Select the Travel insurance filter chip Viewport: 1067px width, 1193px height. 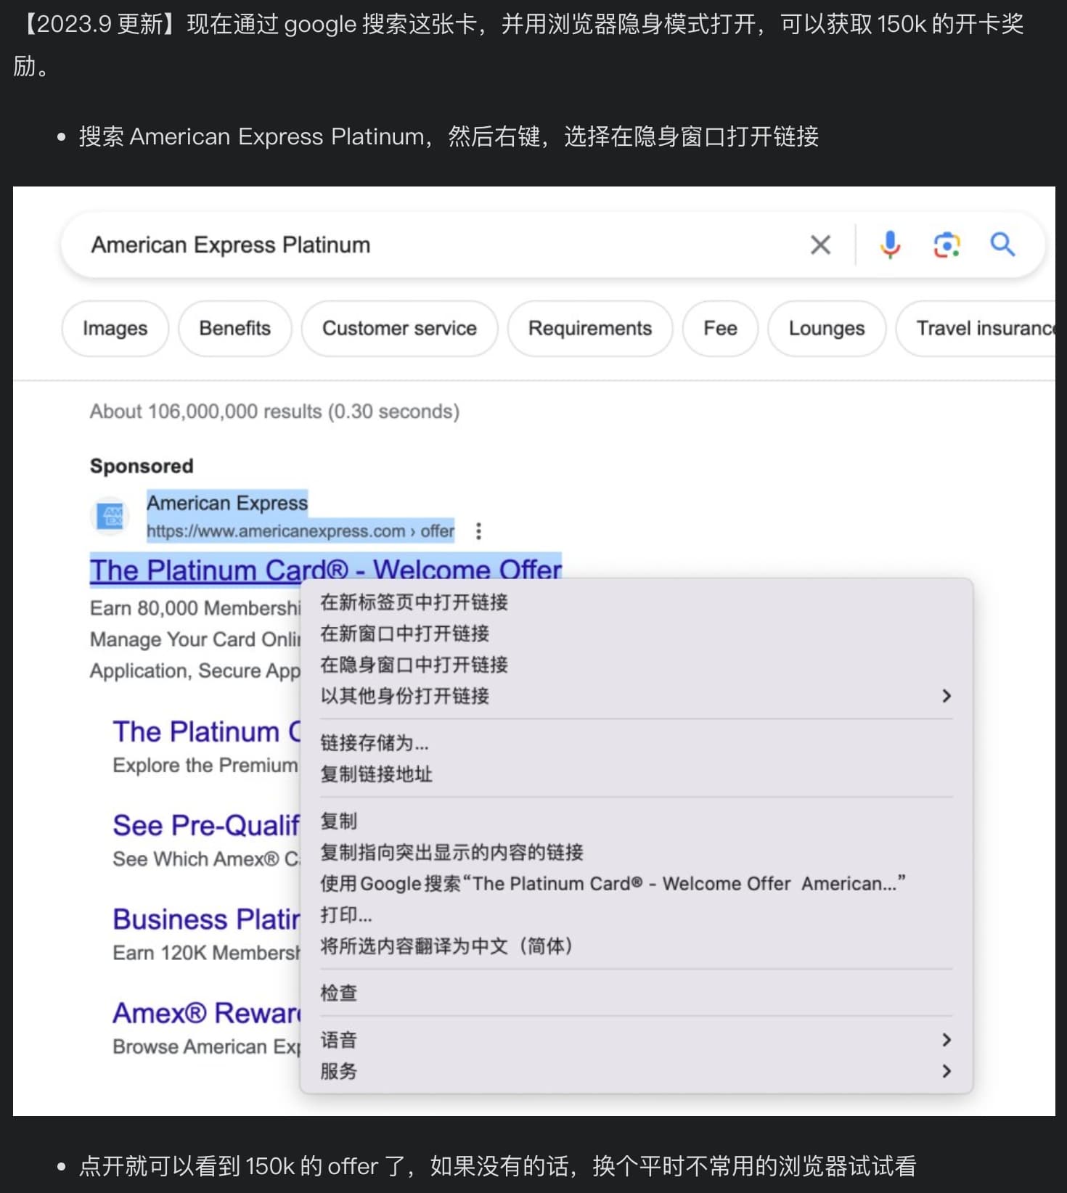(976, 329)
